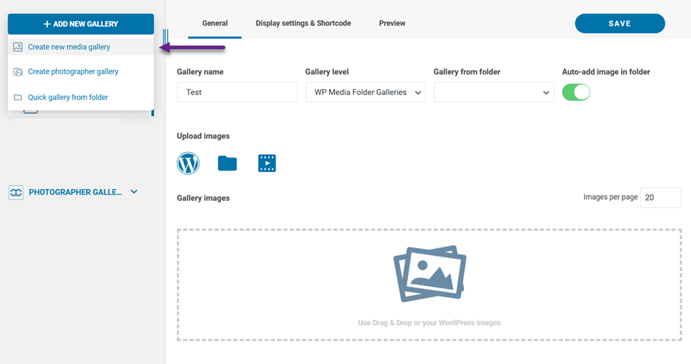Expand the Photographer Gallery section chevron

[134, 192]
